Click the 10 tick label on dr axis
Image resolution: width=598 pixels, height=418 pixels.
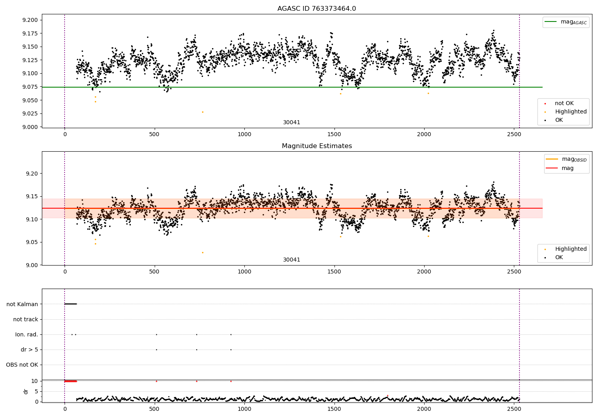click(x=35, y=381)
